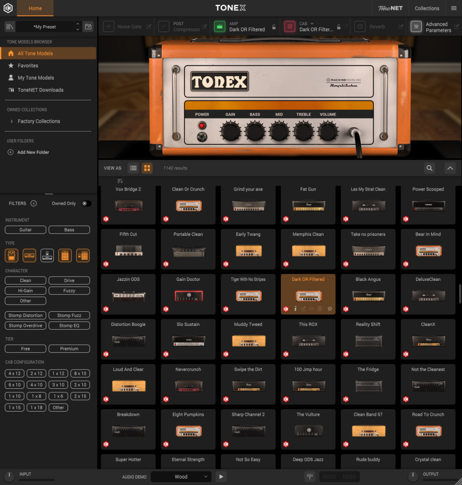Image resolution: width=462 pixels, height=485 pixels.
Task: Adjust the amp GAIN knob
Action: (x=230, y=131)
